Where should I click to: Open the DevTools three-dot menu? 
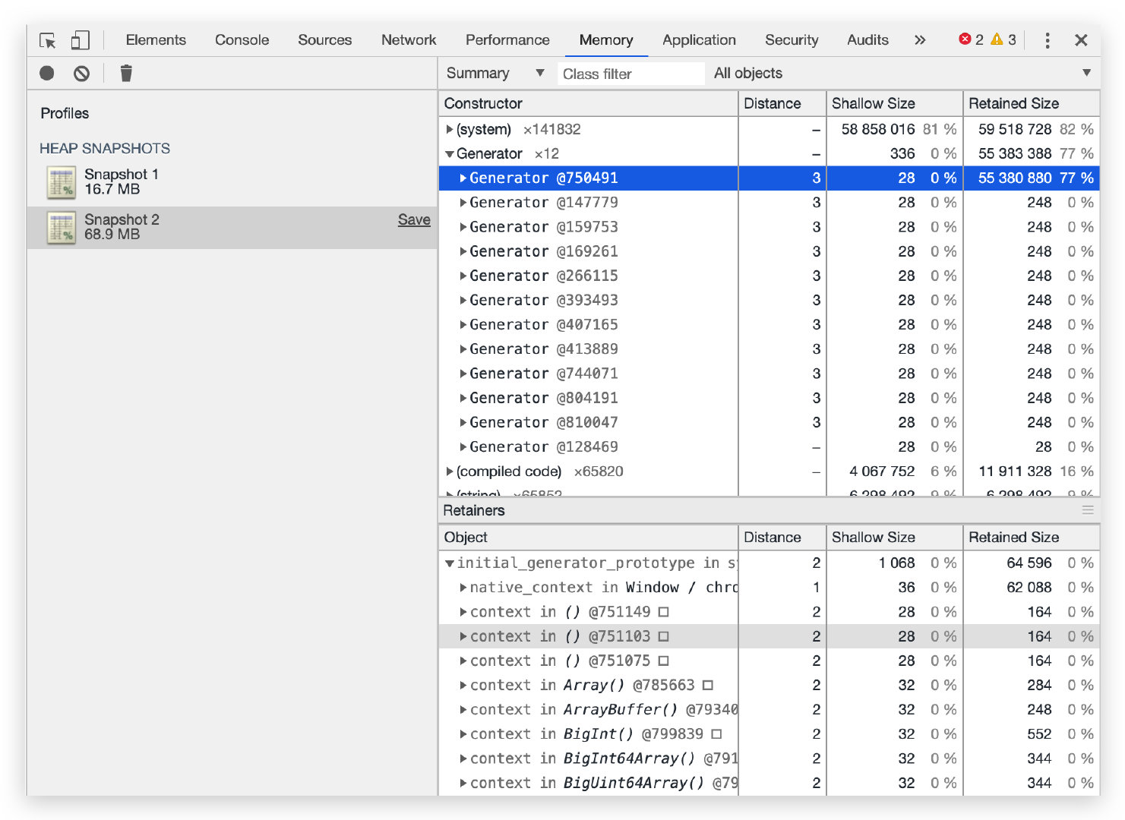tap(1047, 40)
